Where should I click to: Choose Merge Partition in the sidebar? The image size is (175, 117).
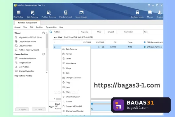point(23,63)
